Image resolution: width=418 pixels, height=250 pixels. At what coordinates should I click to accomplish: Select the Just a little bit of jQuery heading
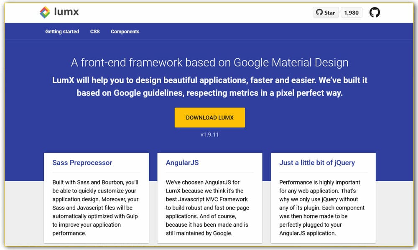[x=317, y=162]
